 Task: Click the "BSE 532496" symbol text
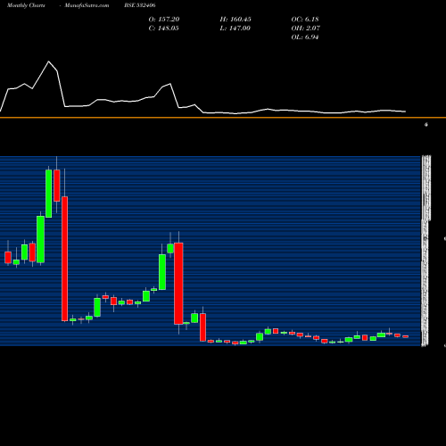140,5
